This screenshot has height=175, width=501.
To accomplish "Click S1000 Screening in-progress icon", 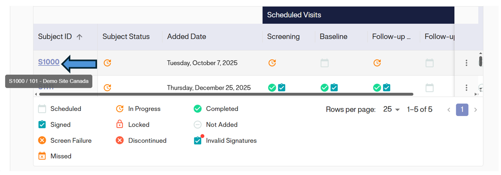I will [x=272, y=63].
